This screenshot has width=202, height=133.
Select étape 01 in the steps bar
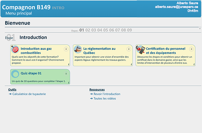coord(82,30)
